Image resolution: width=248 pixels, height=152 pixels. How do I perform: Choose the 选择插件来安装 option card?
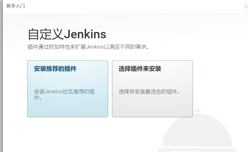152,89
